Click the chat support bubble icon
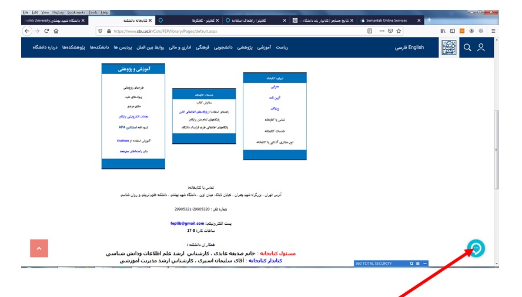The height and width of the screenshot is (297, 522). tap(476, 249)
